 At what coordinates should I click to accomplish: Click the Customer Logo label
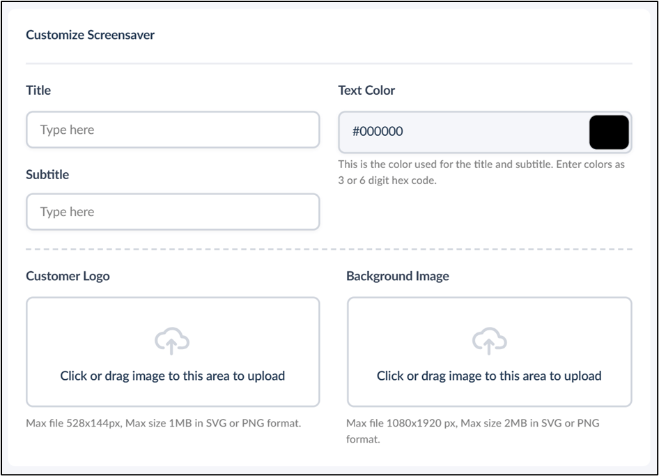(68, 276)
